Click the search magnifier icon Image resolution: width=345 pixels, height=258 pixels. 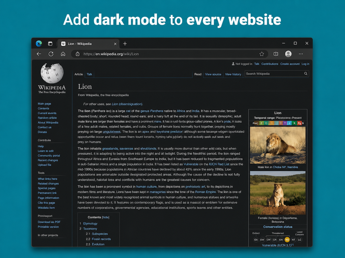(x=306, y=74)
